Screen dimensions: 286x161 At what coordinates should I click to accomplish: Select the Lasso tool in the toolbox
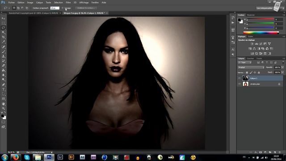4,28
